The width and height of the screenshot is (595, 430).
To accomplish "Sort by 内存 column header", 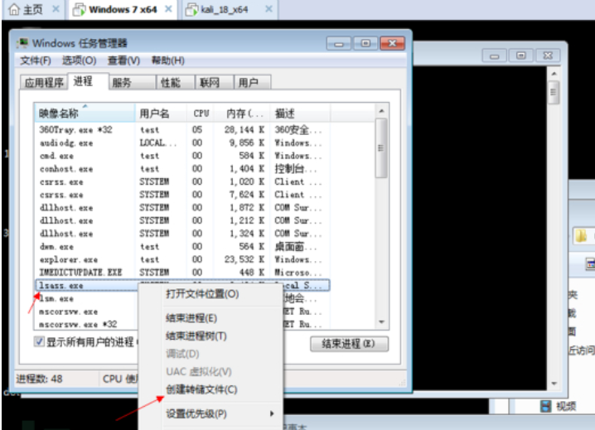I will [x=243, y=114].
